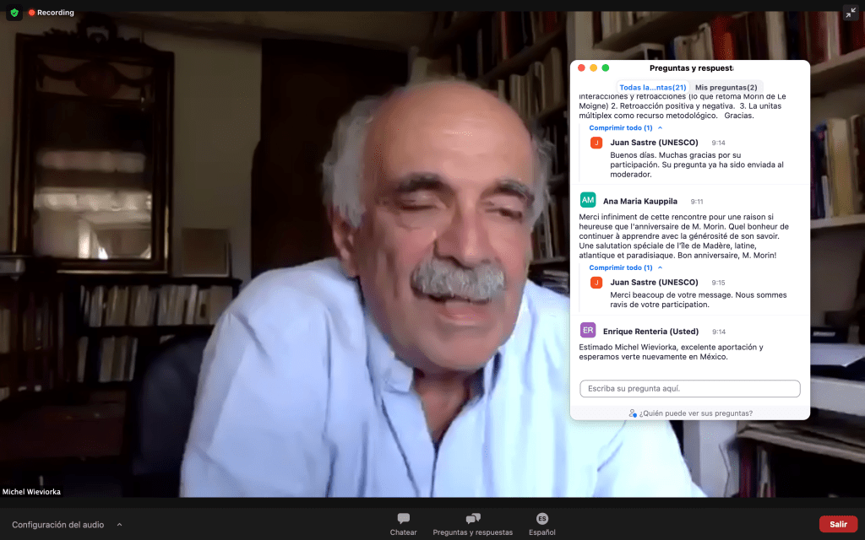Click Enrique Renteria's ER avatar
This screenshot has height=540, width=865.
pyautogui.click(x=588, y=331)
